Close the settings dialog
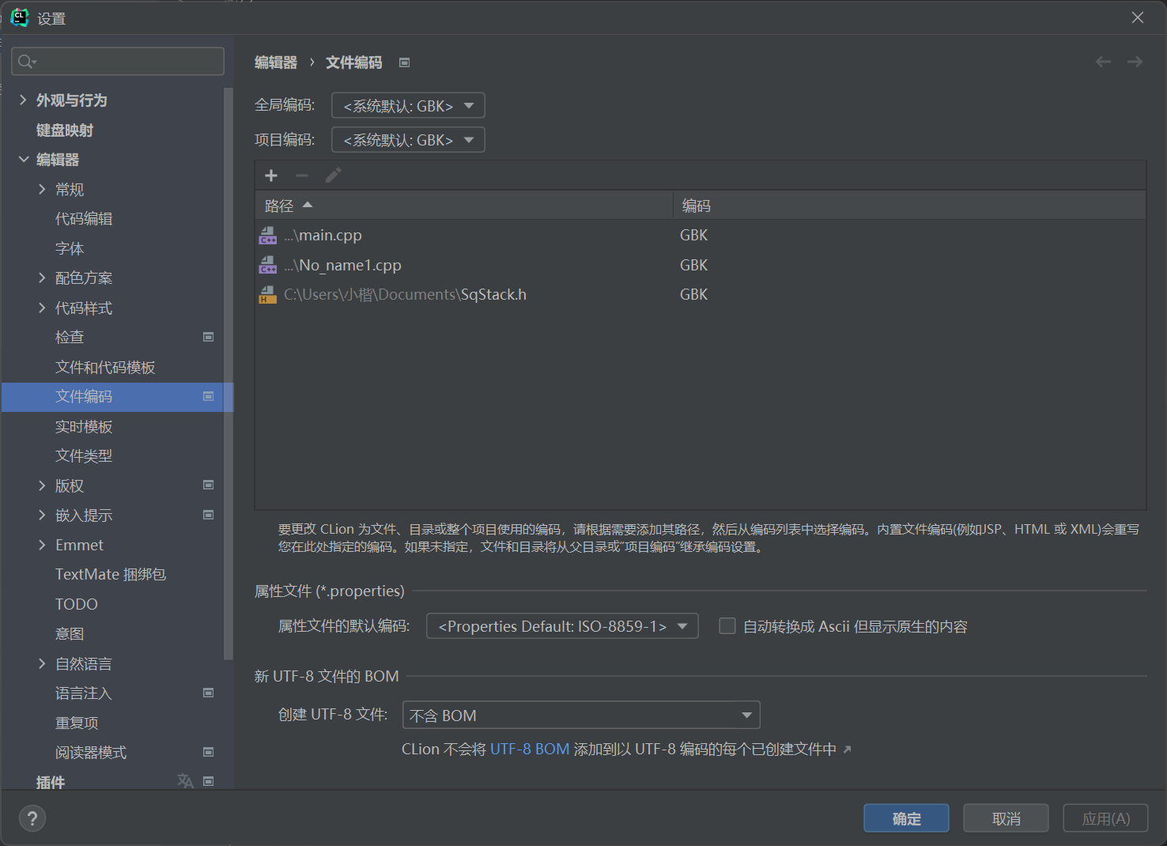The width and height of the screenshot is (1167, 846). (x=1138, y=17)
